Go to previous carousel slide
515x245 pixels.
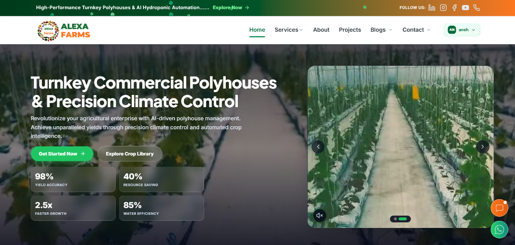point(318,147)
